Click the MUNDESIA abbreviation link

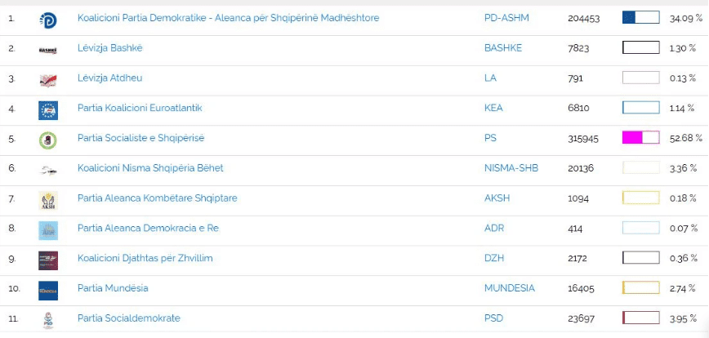click(x=509, y=288)
